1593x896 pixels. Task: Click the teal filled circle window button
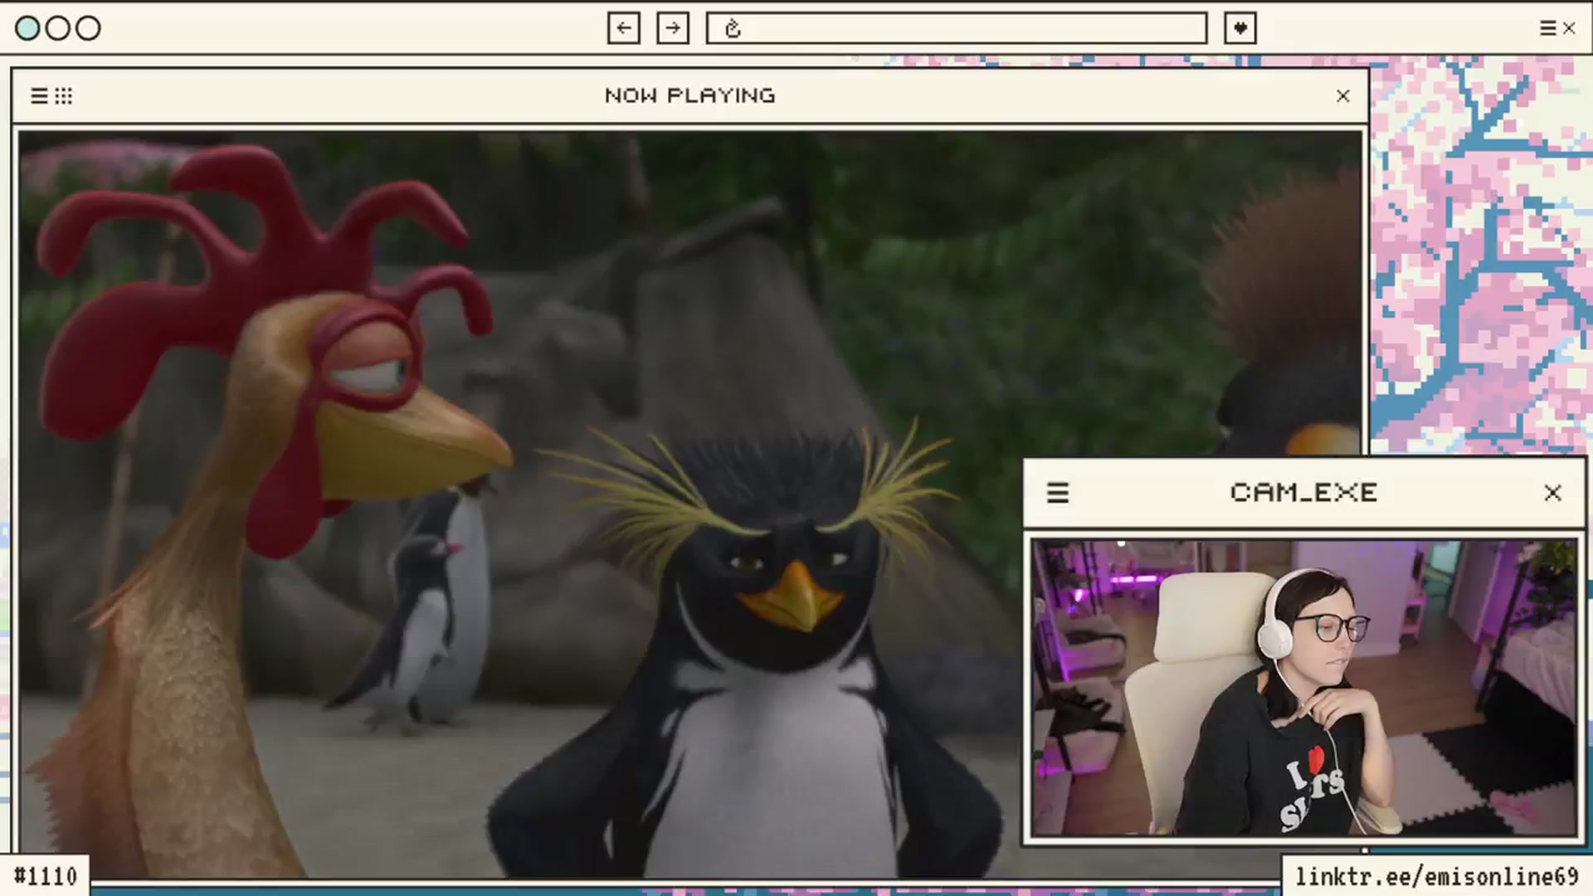(x=27, y=28)
